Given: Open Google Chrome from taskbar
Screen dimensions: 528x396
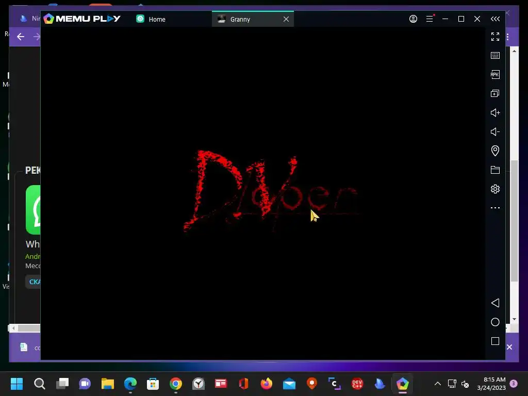Looking at the screenshot, I should 176,384.
